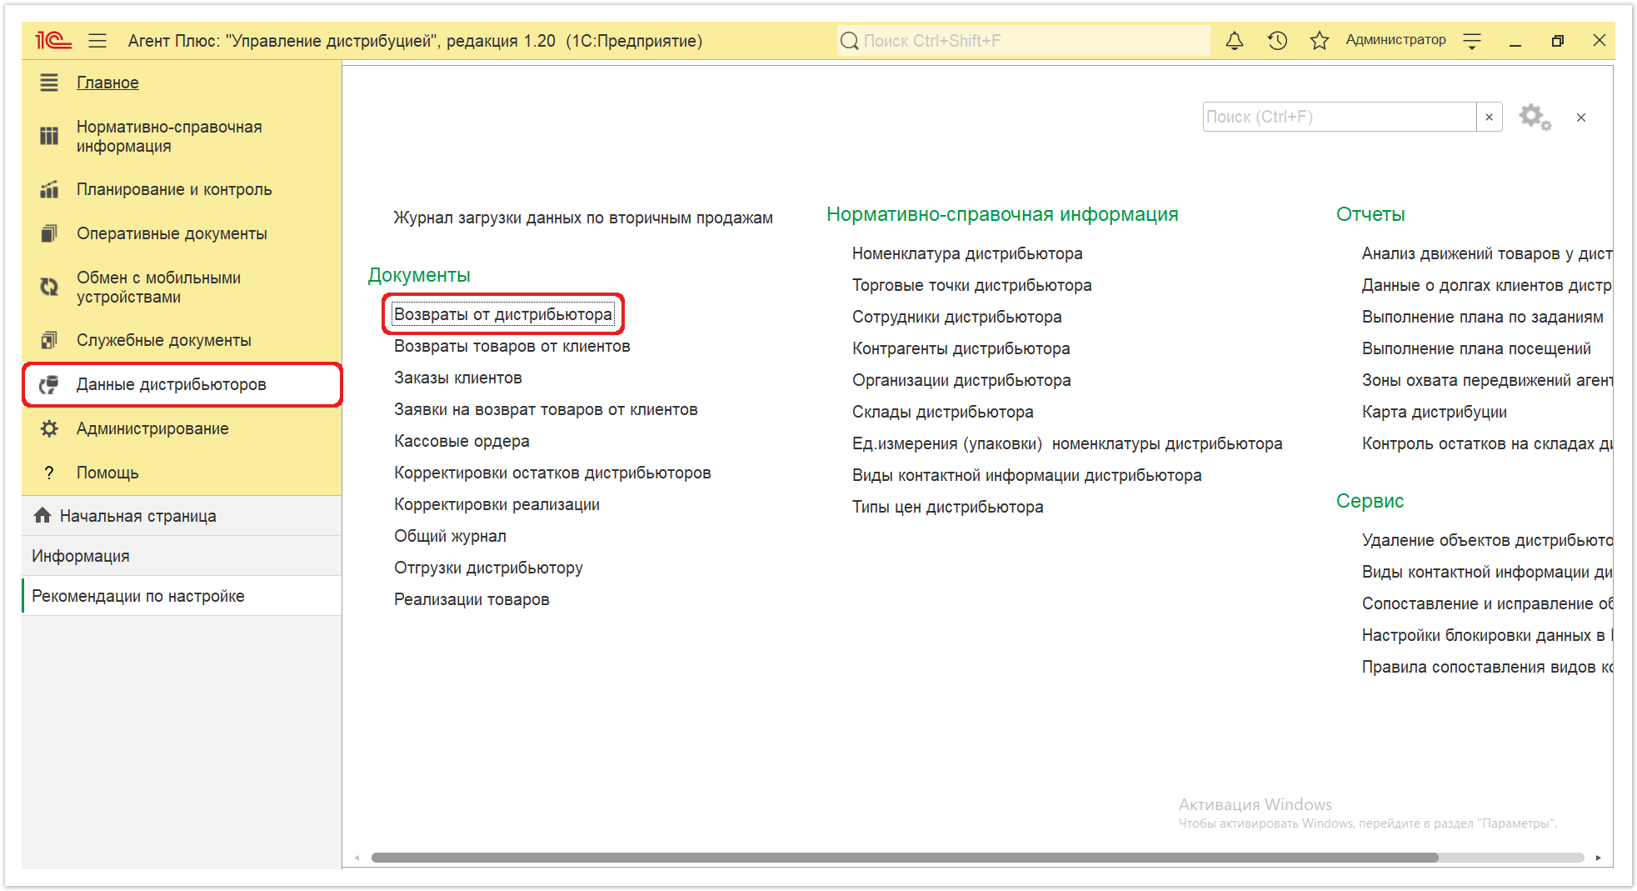Open Выполнение плана посещений report
Screen dimensions: 1637x891
click(x=1476, y=348)
